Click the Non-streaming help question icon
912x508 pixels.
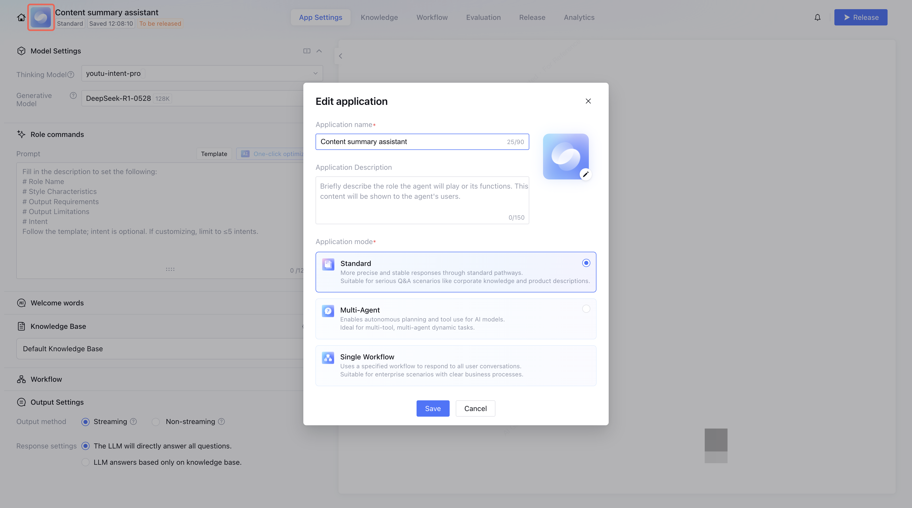point(221,421)
